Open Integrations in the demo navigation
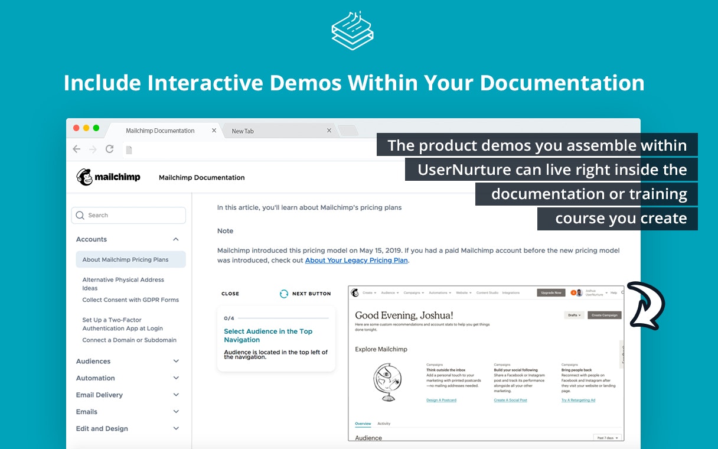The width and height of the screenshot is (718, 449). (511, 292)
